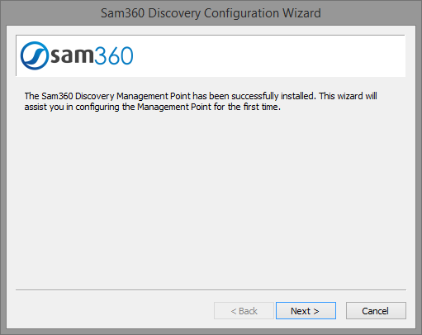Select the wizard title bar text
Image resolution: width=422 pixels, height=335 pixels.
coord(211,13)
